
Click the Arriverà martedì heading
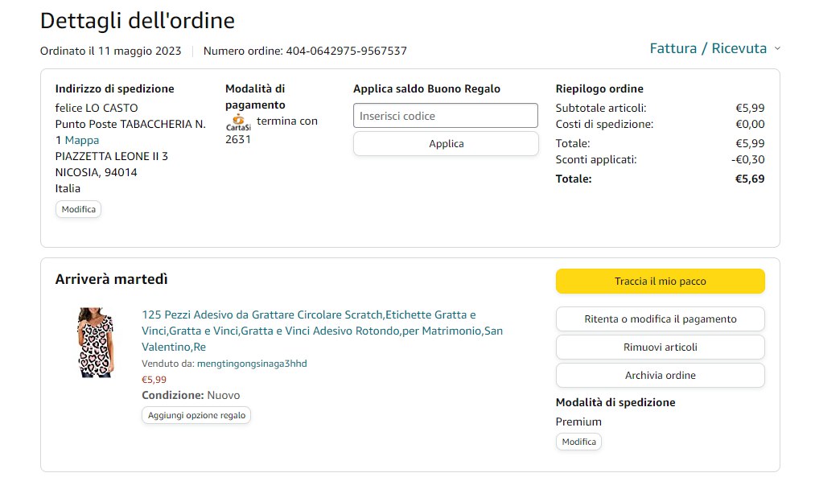111,279
